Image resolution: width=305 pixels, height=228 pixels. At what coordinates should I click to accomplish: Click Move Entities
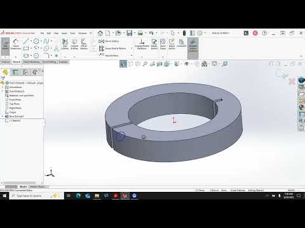point(109,55)
